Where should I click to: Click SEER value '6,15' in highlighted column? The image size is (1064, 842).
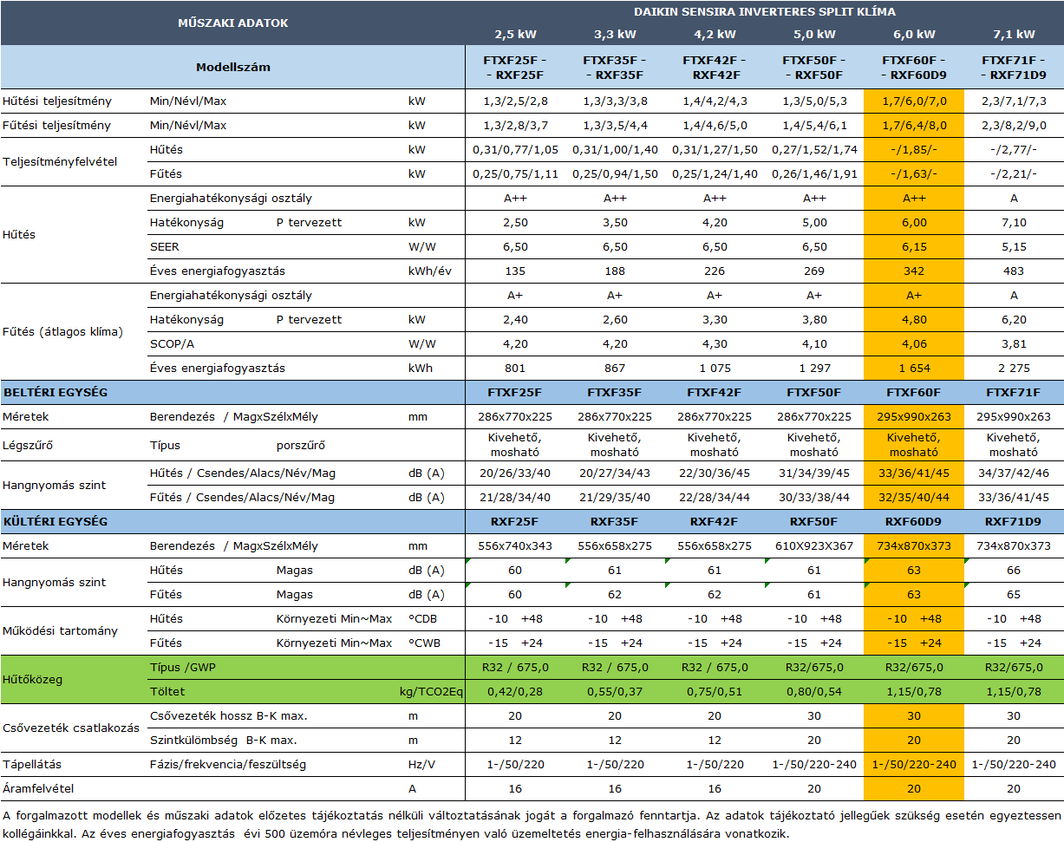coord(914,246)
